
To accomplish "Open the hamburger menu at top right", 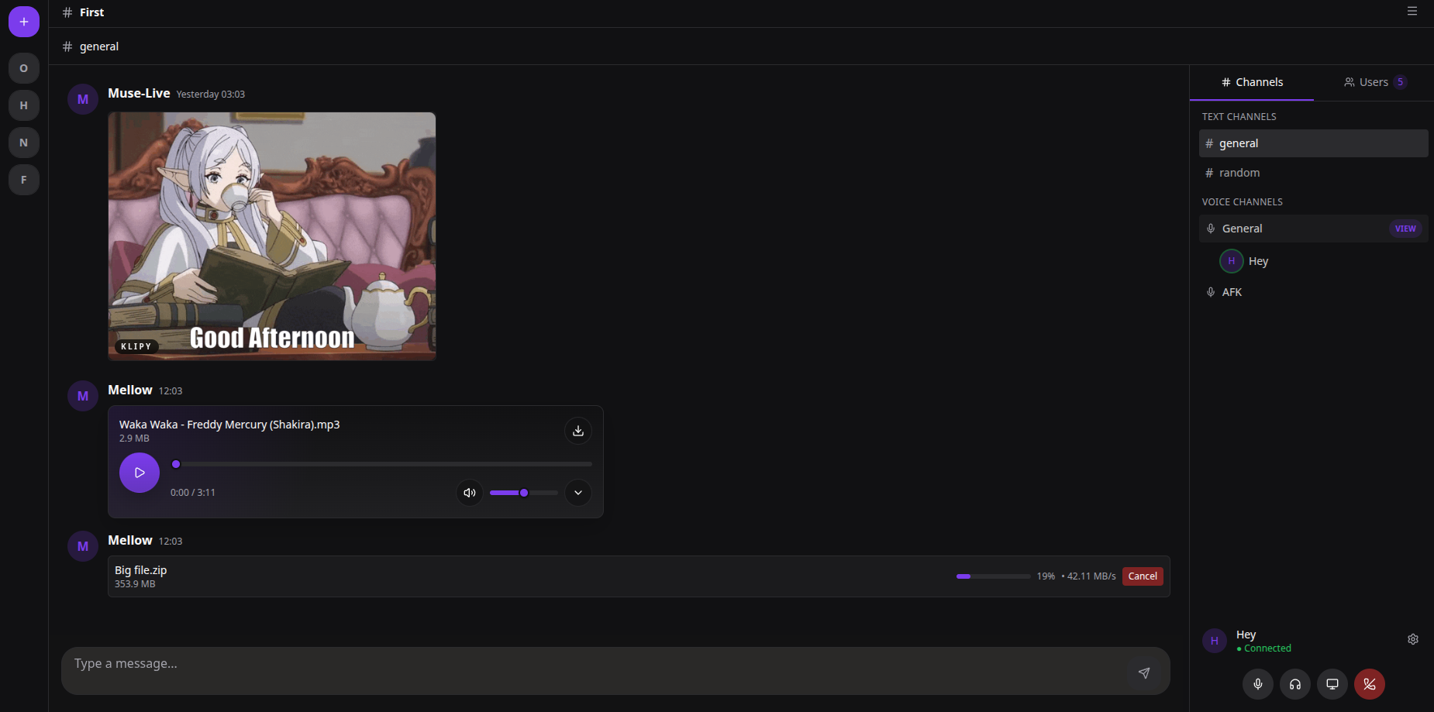I will (x=1412, y=12).
